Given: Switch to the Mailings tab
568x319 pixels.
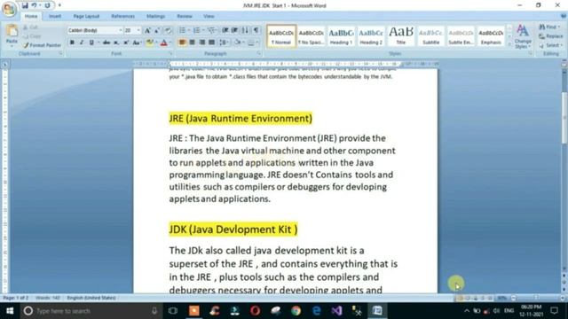Looking at the screenshot, I should 156,16.
